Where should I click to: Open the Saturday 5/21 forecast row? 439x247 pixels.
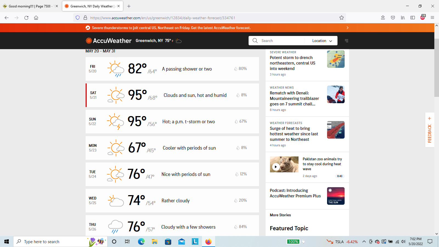click(x=172, y=95)
